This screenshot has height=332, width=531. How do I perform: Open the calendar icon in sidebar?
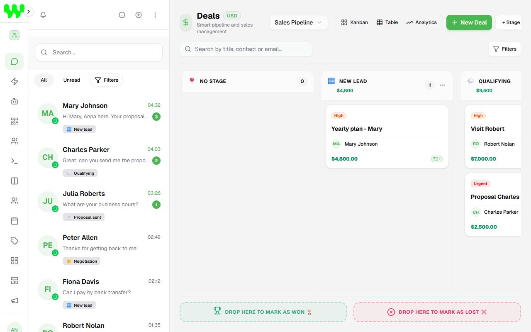click(x=15, y=221)
